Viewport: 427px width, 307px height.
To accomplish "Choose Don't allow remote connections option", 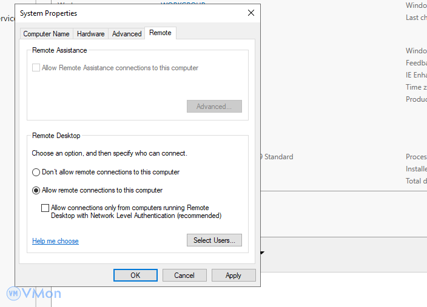I will [36, 172].
